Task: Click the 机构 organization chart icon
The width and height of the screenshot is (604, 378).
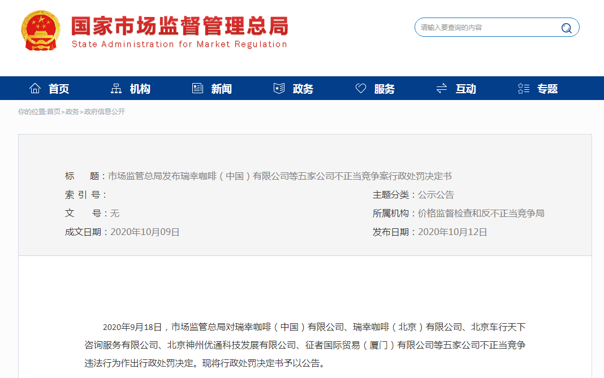Action: click(116, 89)
